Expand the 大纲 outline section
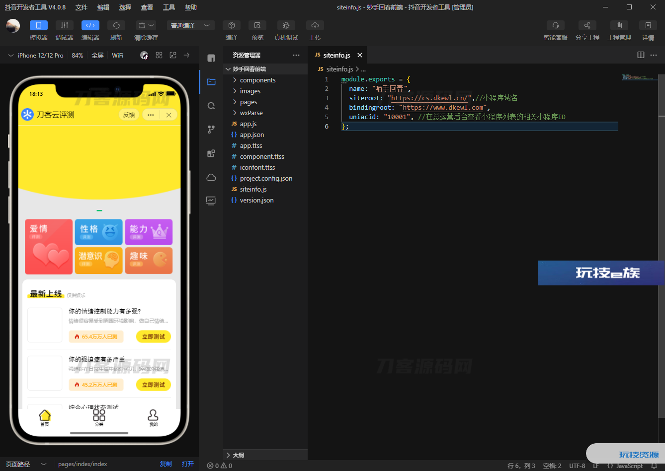The width and height of the screenshot is (665, 471). click(265, 455)
